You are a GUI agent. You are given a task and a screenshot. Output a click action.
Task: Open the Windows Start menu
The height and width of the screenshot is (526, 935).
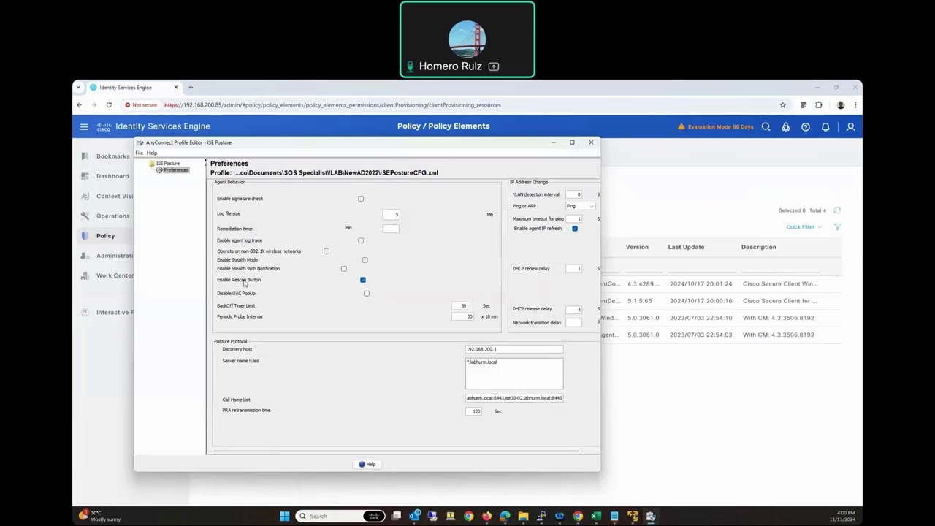coord(284,516)
